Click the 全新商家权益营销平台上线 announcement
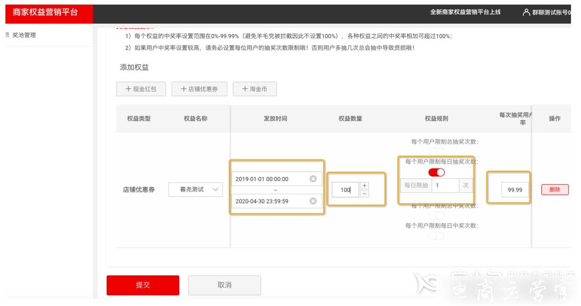The width and height of the screenshot is (581, 306). [466, 12]
